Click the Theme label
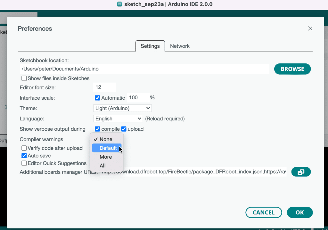 click(28, 108)
